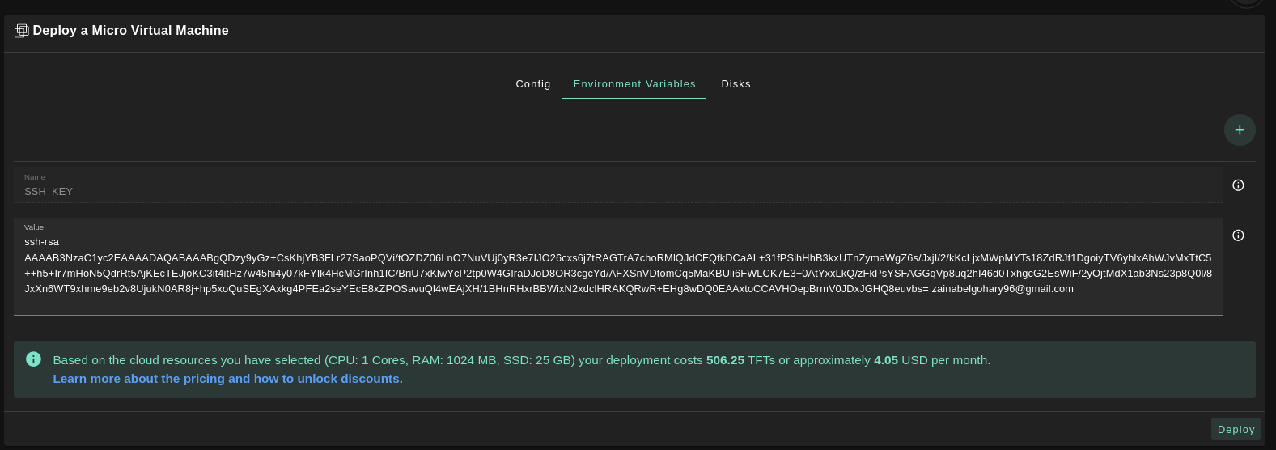This screenshot has height=450, width=1276.
Task: Click inside the SSH key Value textarea
Action: pos(615,303)
